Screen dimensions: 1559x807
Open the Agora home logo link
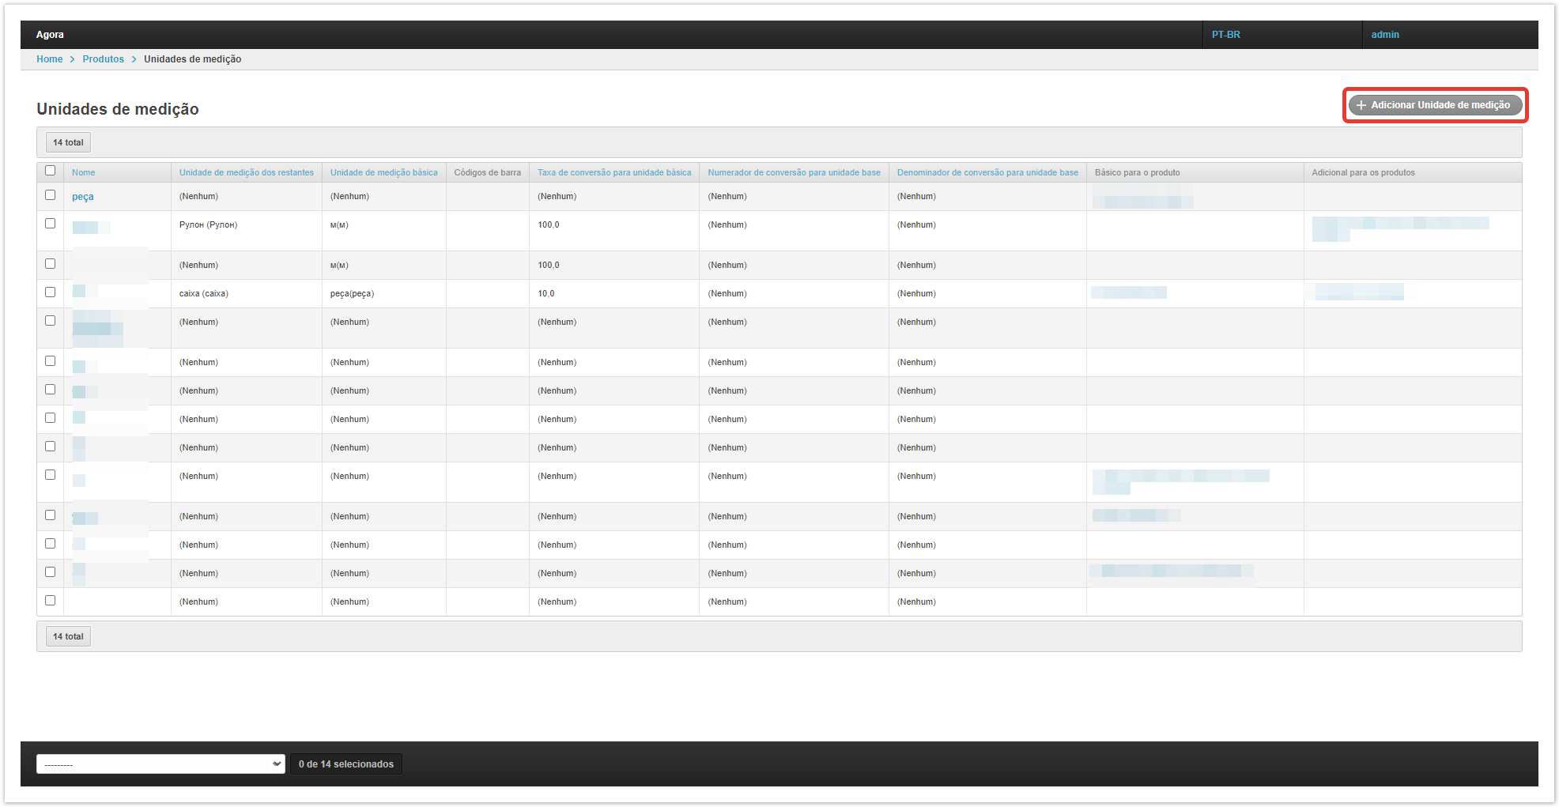coord(50,35)
